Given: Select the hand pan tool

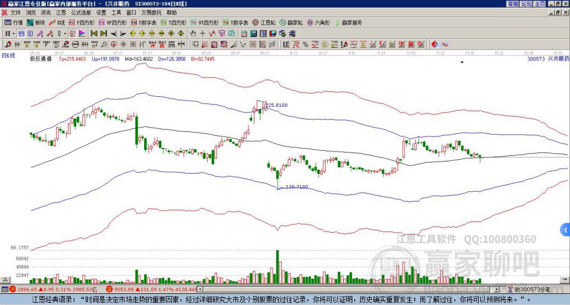Looking at the screenshot, I should point(193,33).
